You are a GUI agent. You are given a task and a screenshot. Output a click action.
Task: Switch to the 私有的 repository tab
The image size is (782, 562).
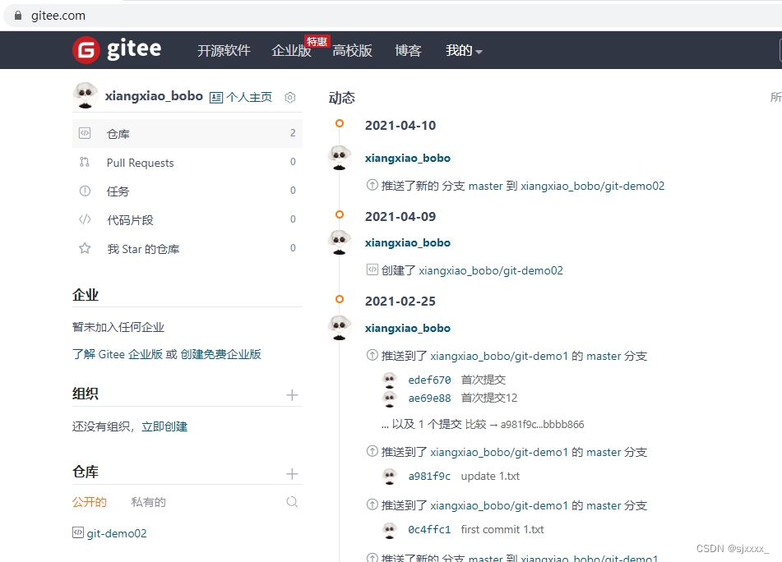pos(148,502)
